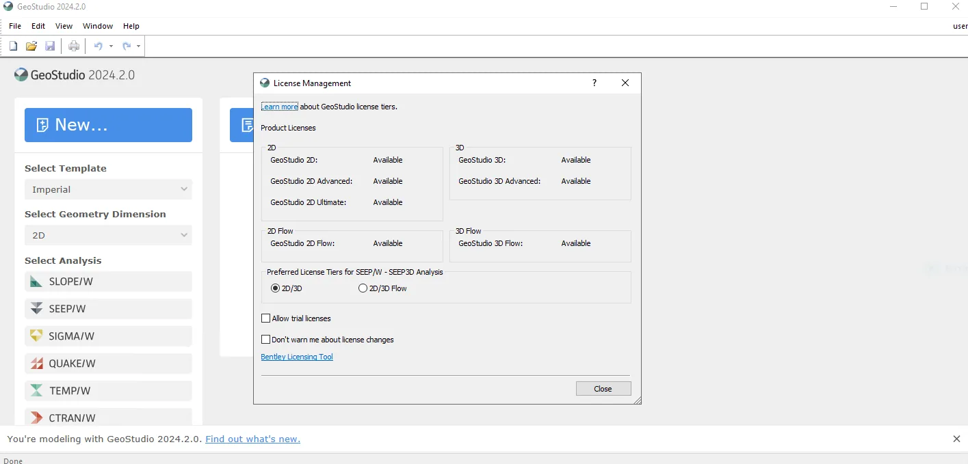Click the Redo arrow icon

pos(126,46)
